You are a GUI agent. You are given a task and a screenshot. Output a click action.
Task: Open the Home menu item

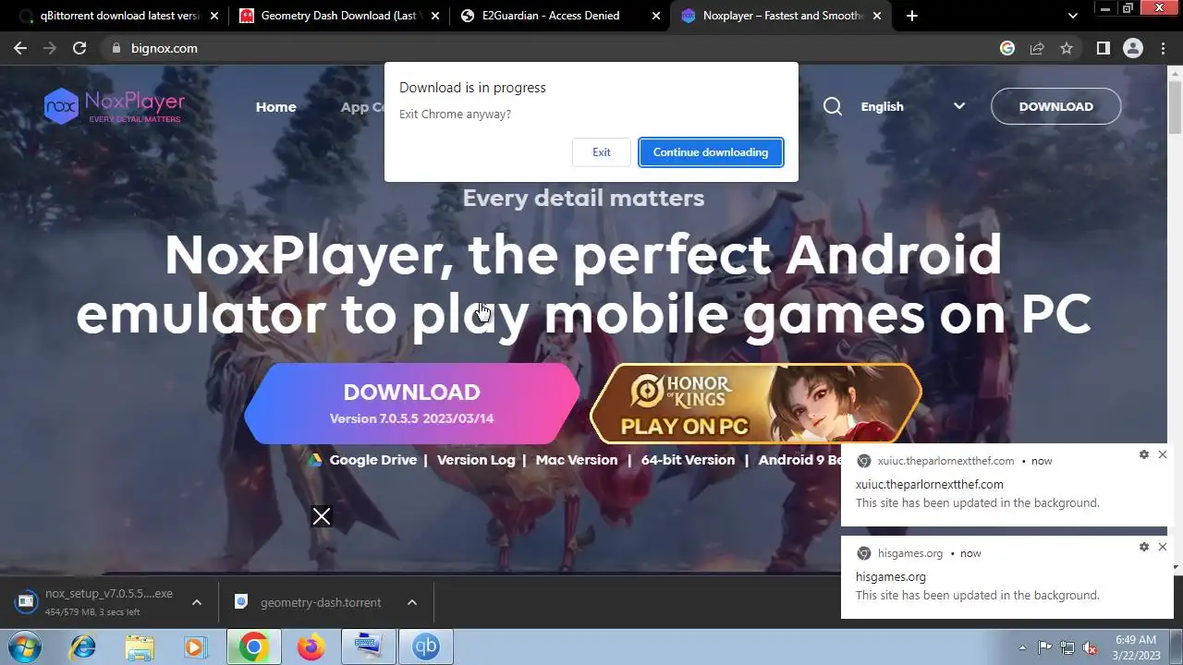click(275, 107)
